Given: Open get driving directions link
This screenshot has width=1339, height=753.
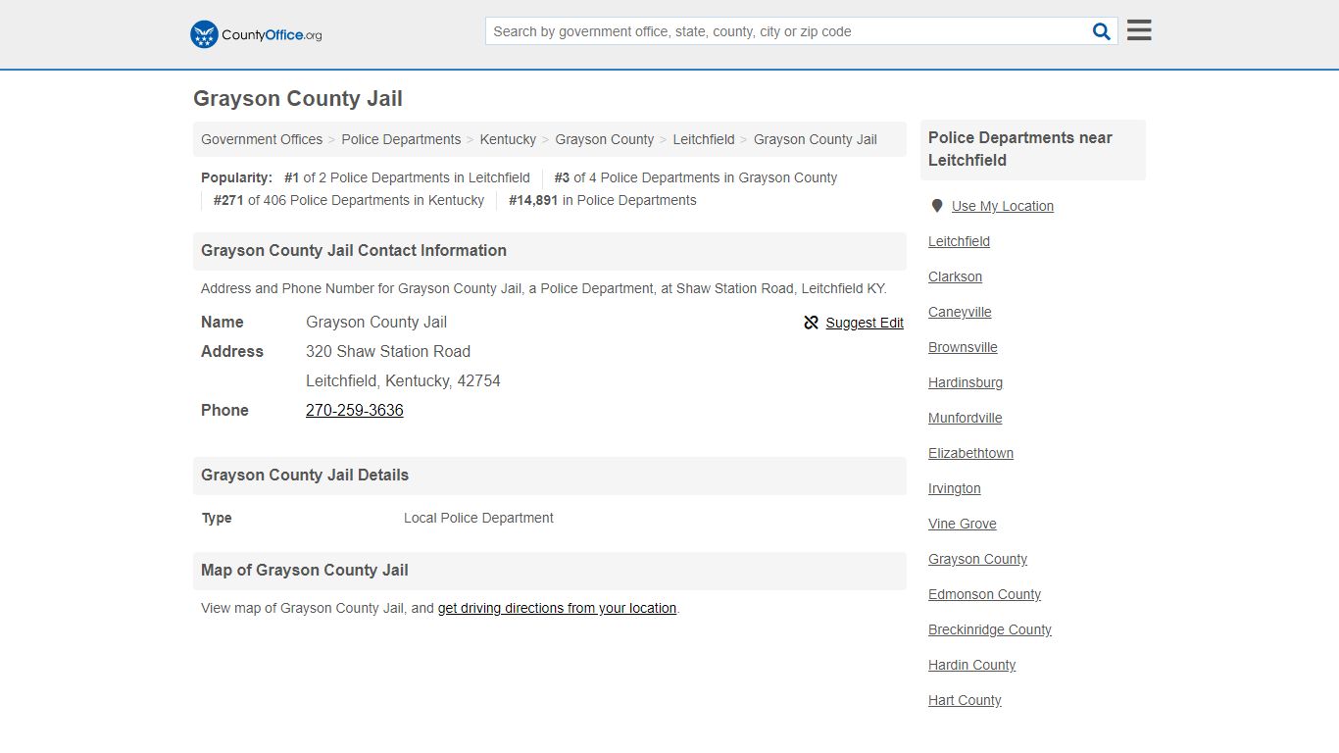Looking at the screenshot, I should coord(557,608).
